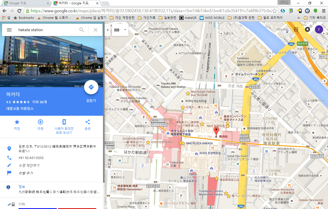Image resolution: width=328 pixels, height=209 pixels.
Task: Go back in browser history
Action: (x=4, y=11)
